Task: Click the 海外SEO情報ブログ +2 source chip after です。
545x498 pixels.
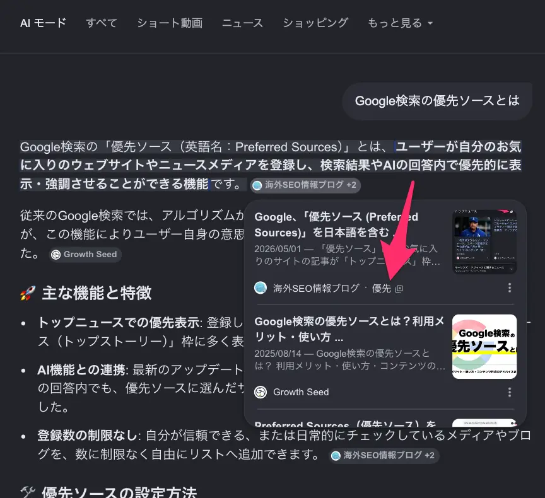Action: tap(305, 185)
